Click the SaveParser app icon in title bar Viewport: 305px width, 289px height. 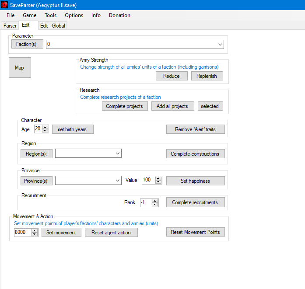point(5,4)
